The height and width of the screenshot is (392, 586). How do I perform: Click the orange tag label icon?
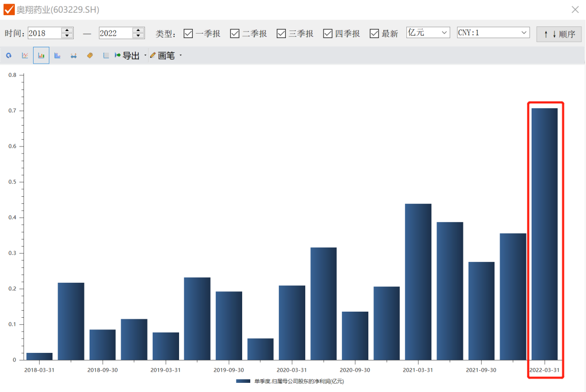pos(90,55)
